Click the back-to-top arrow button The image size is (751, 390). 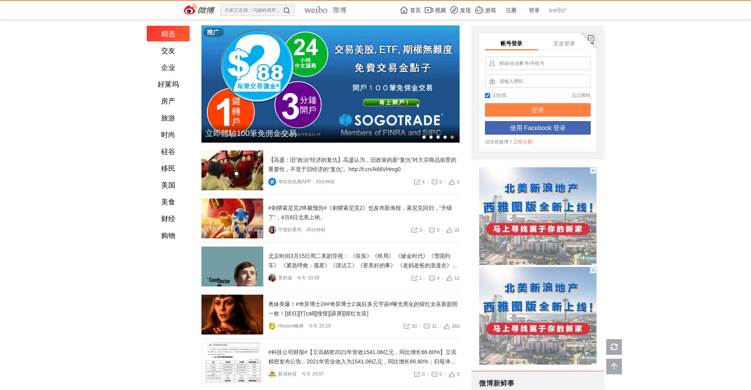[614, 367]
